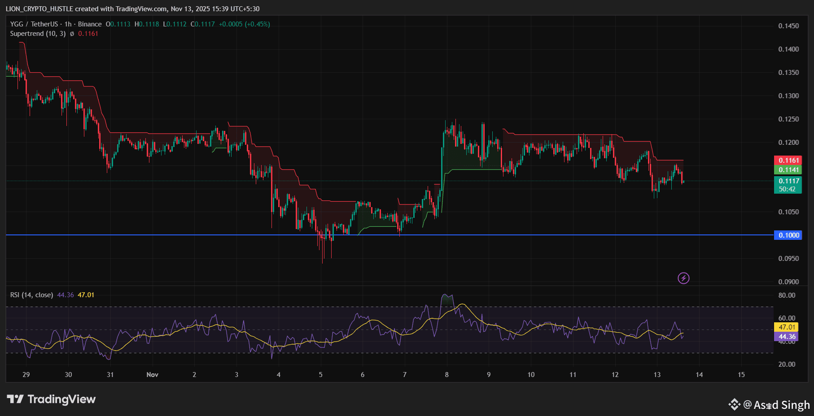Click the blue 0.1000 price line label

pyautogui.click(x=788, y=235)
